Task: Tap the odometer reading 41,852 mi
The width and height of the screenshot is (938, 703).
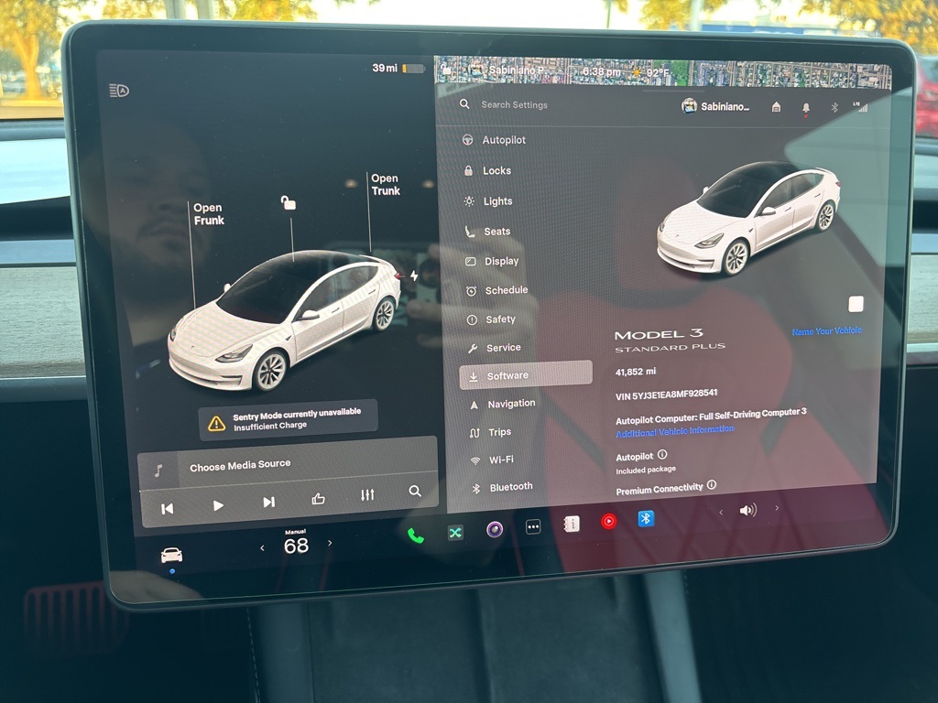Action: point(636,372)
